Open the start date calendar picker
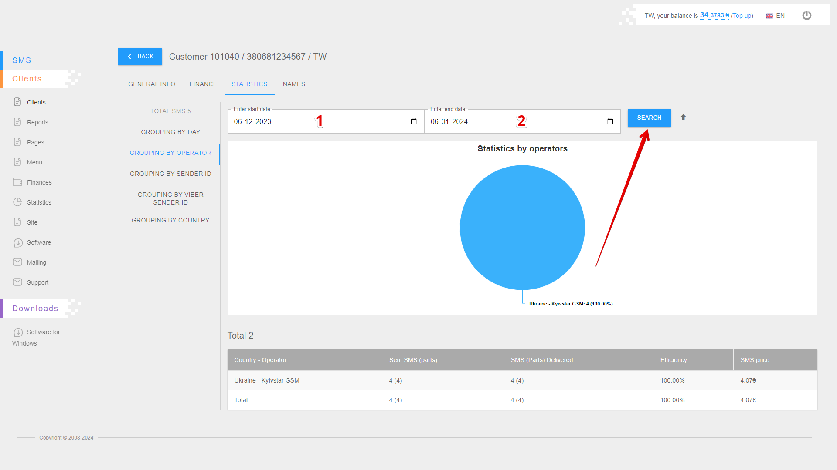The height and width of the screenshot is (470, 837). [x=413, y=121]
